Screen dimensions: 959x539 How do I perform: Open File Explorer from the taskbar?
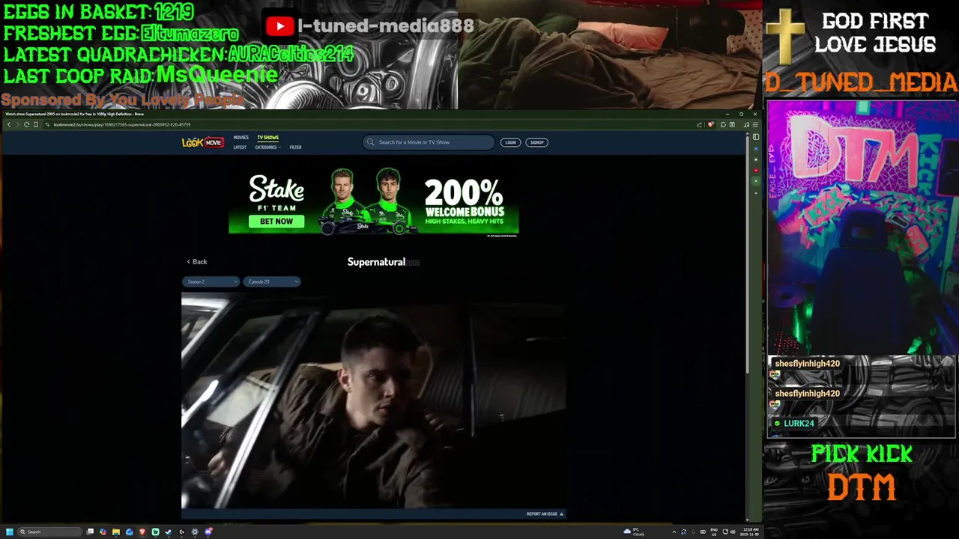point(116,532)
